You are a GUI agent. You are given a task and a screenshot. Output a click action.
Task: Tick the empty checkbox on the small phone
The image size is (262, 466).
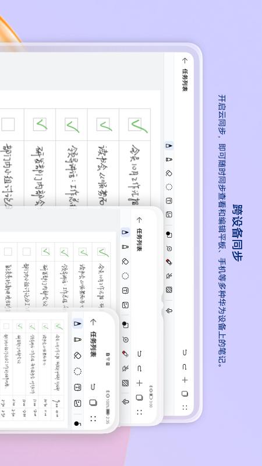(x=6, y=326)
